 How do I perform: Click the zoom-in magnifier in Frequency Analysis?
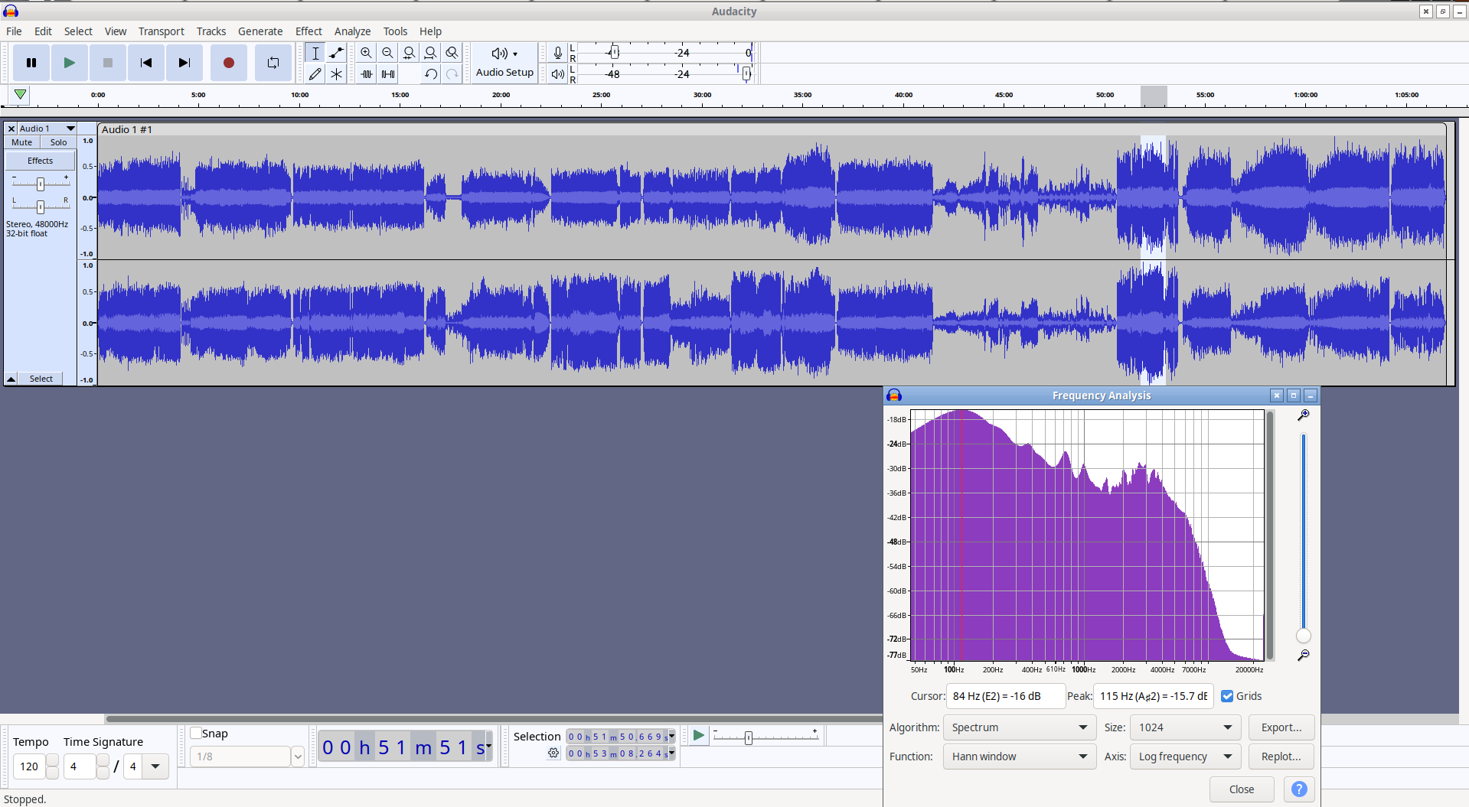(x=1304, y=415)
